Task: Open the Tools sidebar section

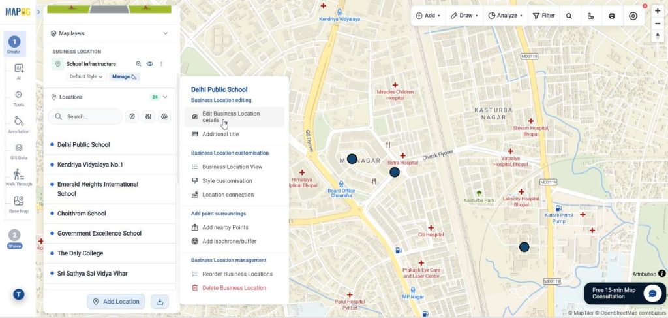Action: (x=19, y=98)
